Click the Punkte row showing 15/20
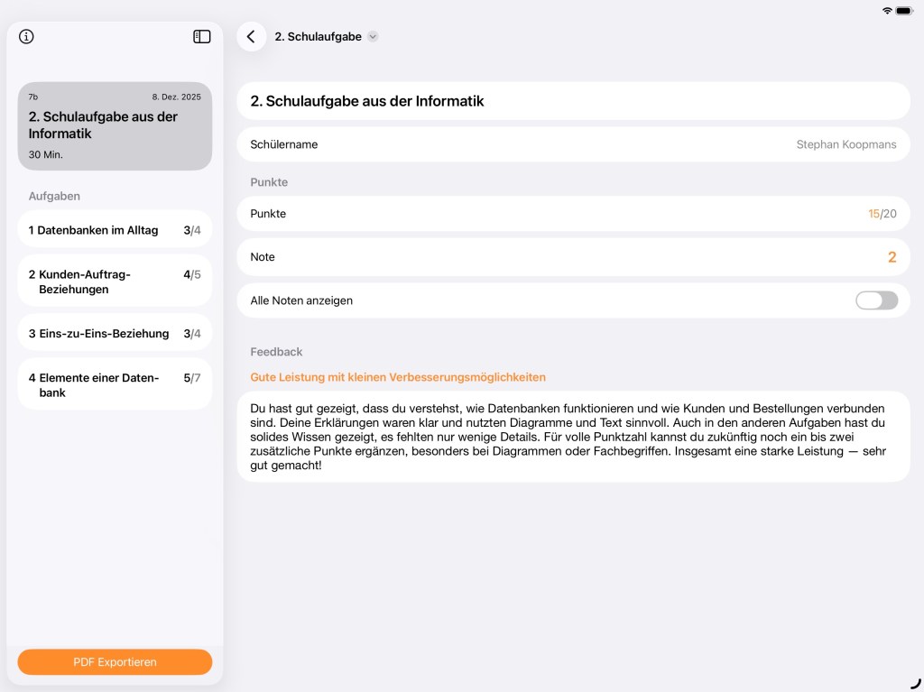 pos(573,214)
